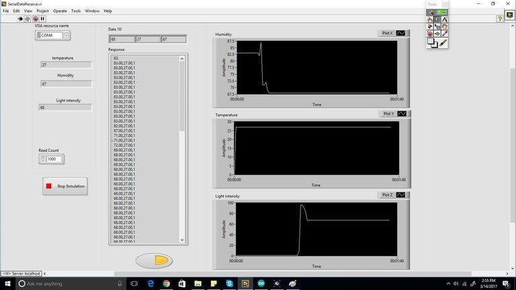Select the Labeling text A tool

click(x=444, y=19)
